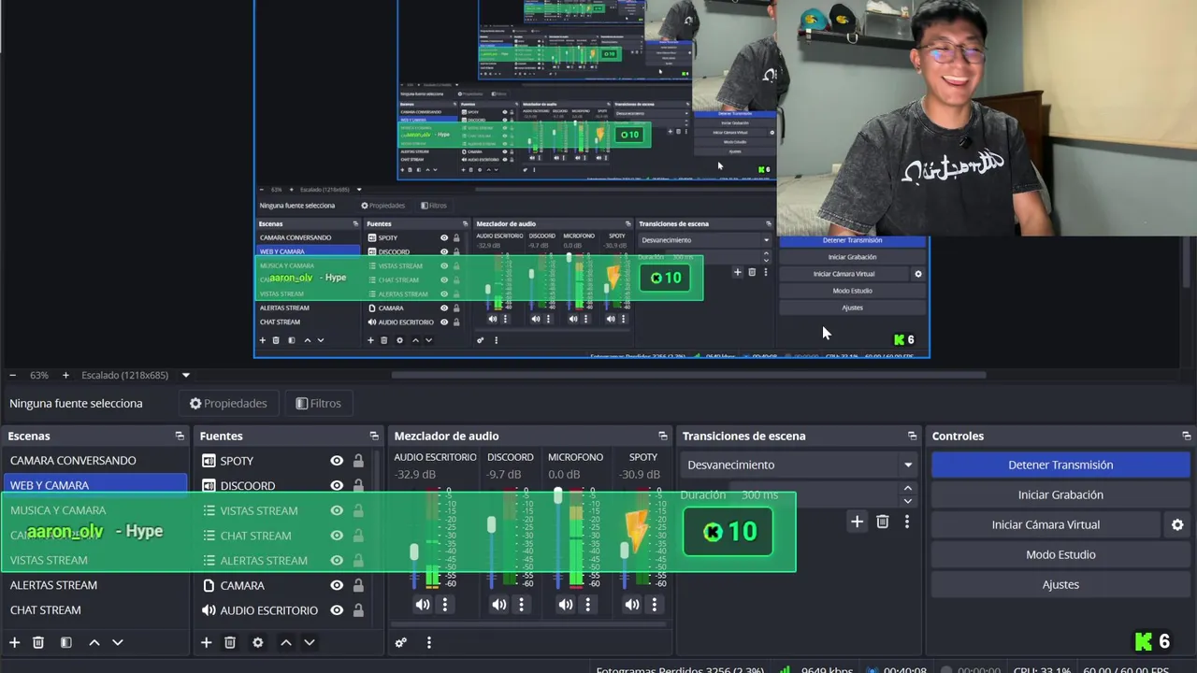Click Detener Transmisión button
This screenshot has height=673, width=1197.
click(x=1060, y=465)
